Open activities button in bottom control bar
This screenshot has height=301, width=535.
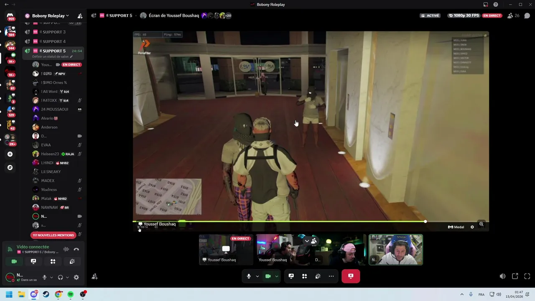304,276
